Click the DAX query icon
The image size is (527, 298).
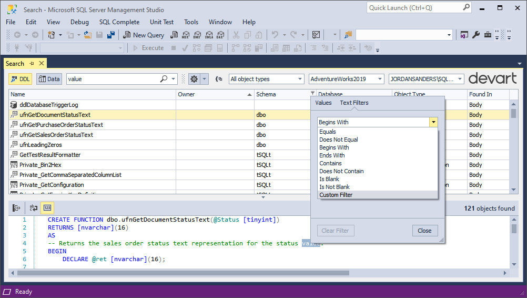(x=220, y=35)
